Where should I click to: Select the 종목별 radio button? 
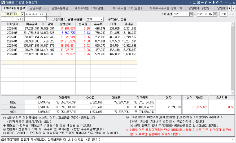point(53,19)
